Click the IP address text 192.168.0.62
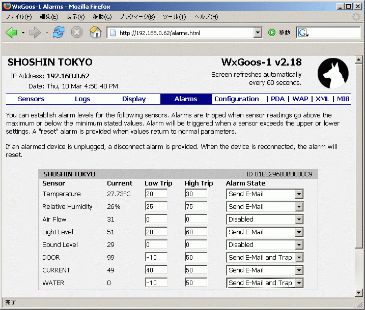Screen dimensions: 365x310 [x=68, y=76]
